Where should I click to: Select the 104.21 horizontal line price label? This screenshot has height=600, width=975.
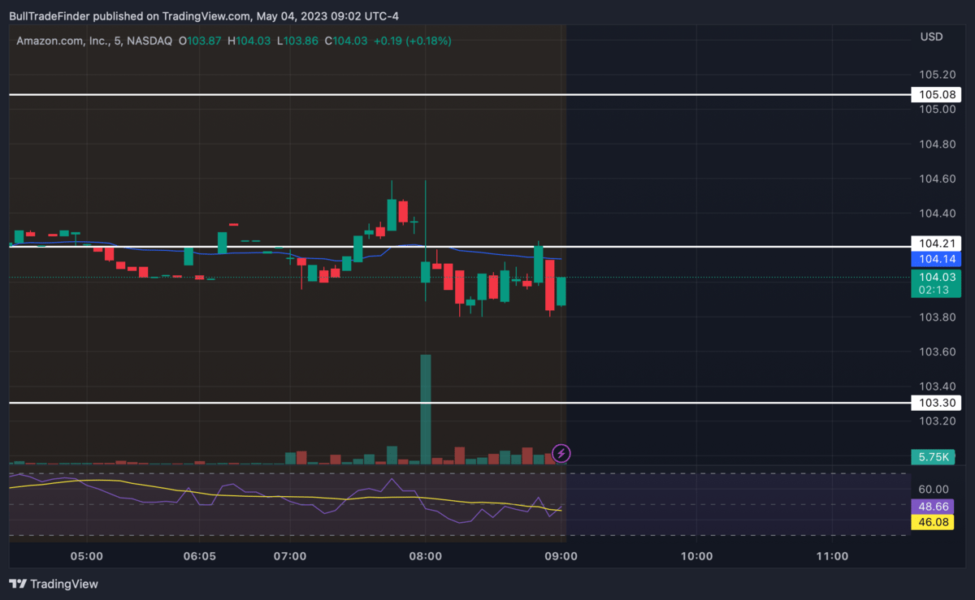pos(936,243)
